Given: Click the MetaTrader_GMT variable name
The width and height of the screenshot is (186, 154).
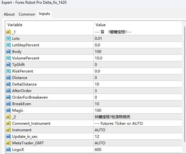Looking at the screenshot, I should pyautogui.click(x=28, y=143).
